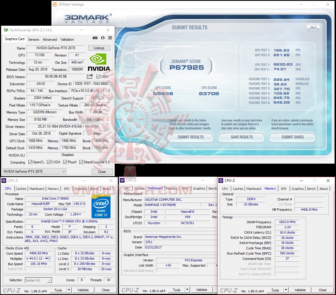Click the Memory Type field GDDR6 (Micron)

click(45, 112)
